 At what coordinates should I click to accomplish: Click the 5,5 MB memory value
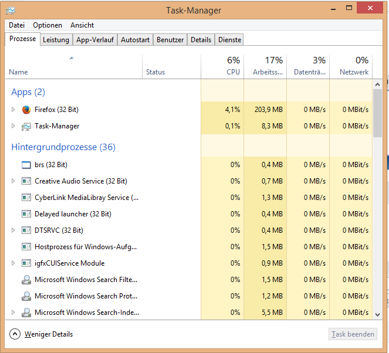272,313
